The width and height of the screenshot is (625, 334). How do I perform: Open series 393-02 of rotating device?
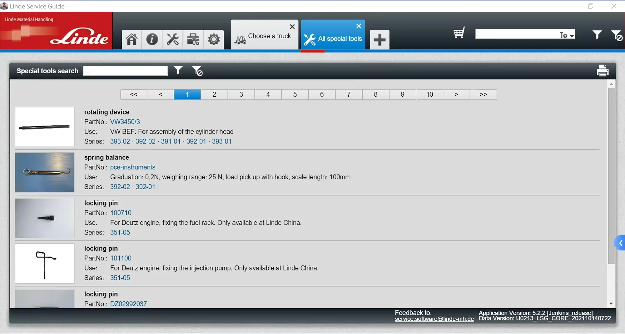coord(120,141)
